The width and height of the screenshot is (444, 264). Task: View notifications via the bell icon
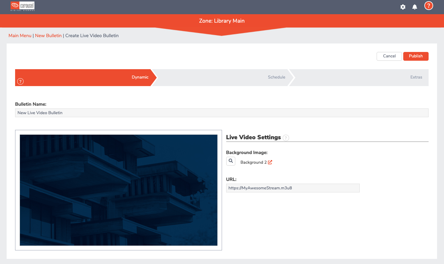415,7
